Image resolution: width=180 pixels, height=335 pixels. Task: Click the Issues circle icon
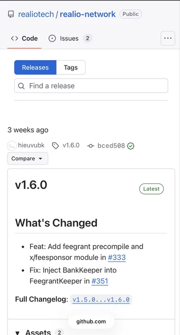coord(52,38)
